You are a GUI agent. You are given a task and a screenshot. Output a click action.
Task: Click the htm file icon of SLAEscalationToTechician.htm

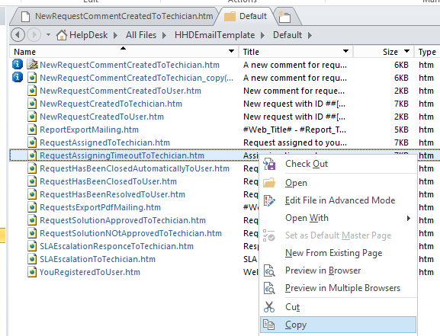click(32, 259)
